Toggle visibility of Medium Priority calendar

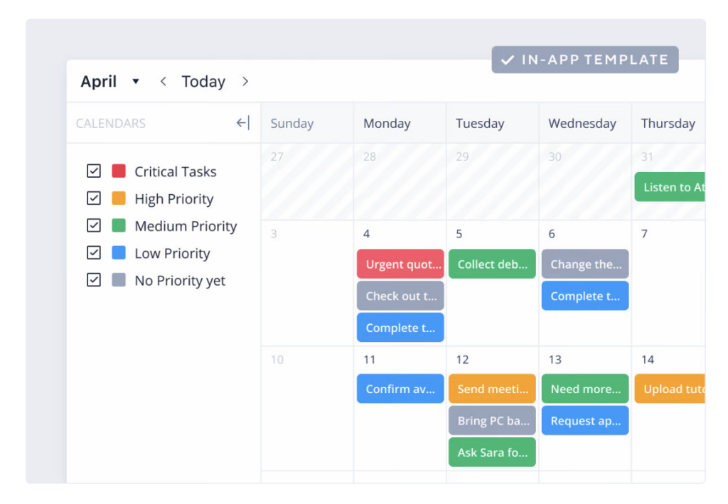[94, 225]
